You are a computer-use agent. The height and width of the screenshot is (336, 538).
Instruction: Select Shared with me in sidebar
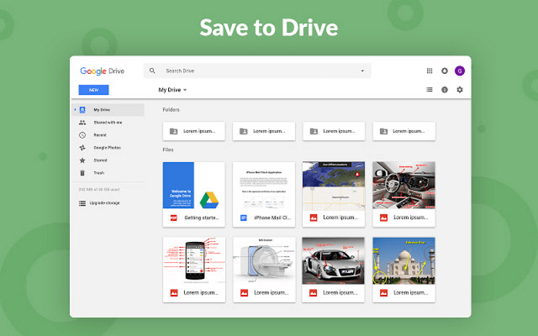tap(108, 122)
